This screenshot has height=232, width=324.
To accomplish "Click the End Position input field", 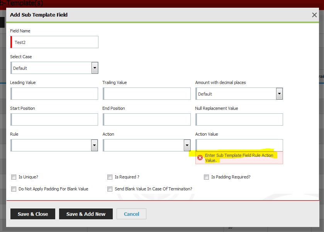I will tap(147, 119).
